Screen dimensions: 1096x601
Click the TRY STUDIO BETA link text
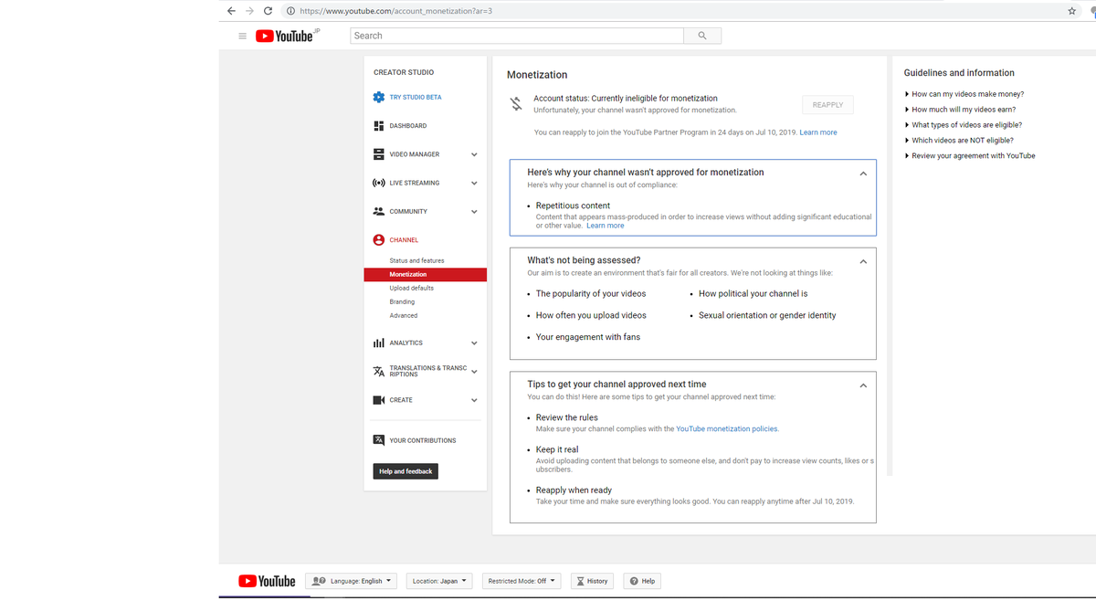pos(416,97)
